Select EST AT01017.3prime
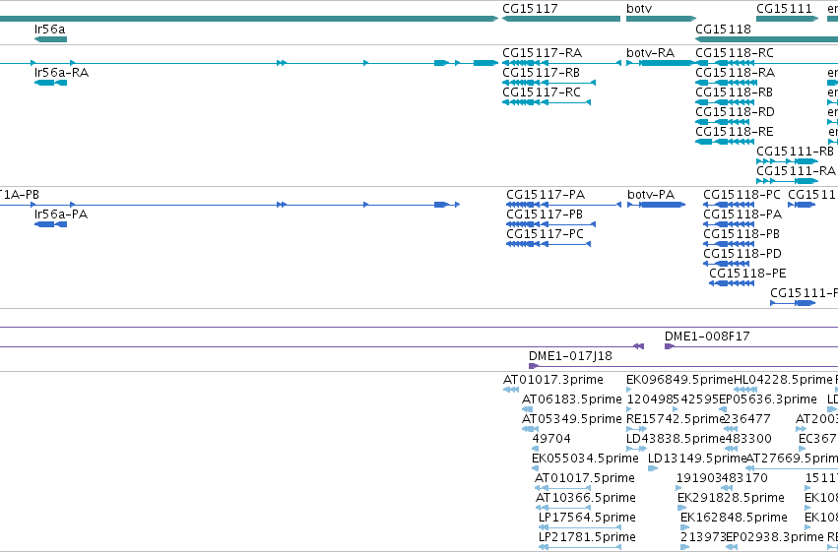Screen dimensions: 838x552 (x=553, y=380)
